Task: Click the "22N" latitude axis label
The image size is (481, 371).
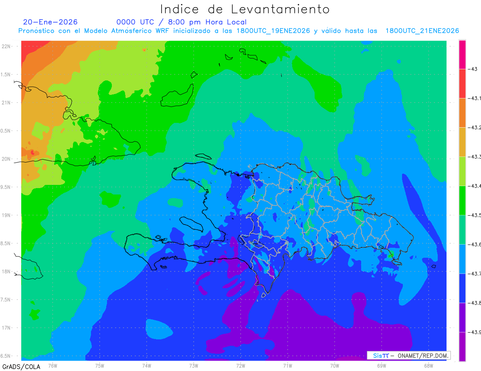Action: pos(6,46)
